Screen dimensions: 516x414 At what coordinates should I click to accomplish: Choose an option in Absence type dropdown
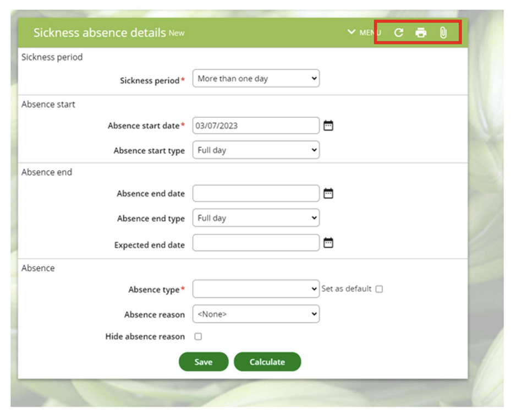point(256,289)
